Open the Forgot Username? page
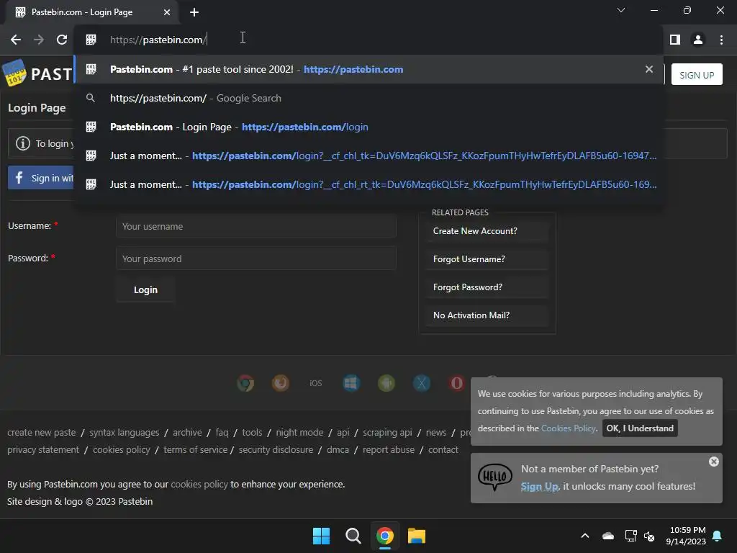The image size is (737, 553). [487, 259]
